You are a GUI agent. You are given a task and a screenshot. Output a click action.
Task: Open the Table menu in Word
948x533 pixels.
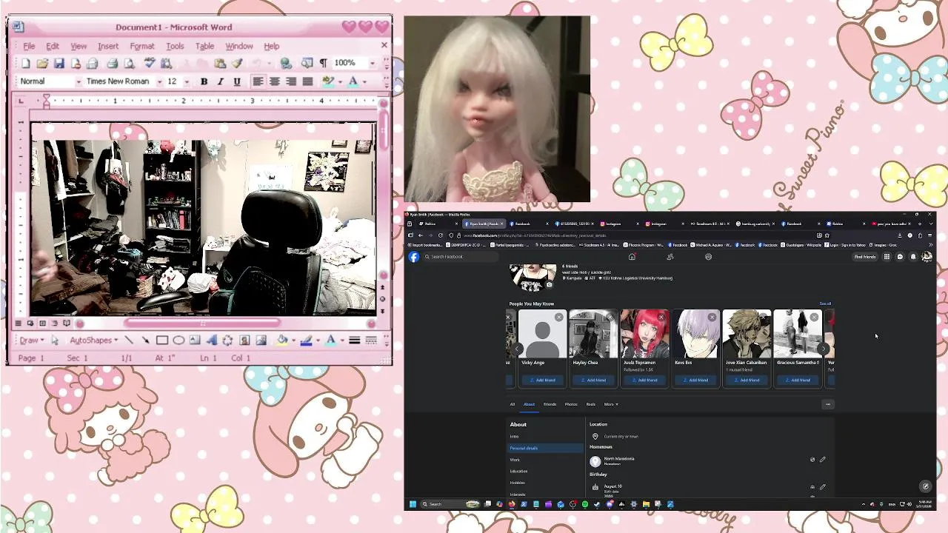[x=204, y=46]
